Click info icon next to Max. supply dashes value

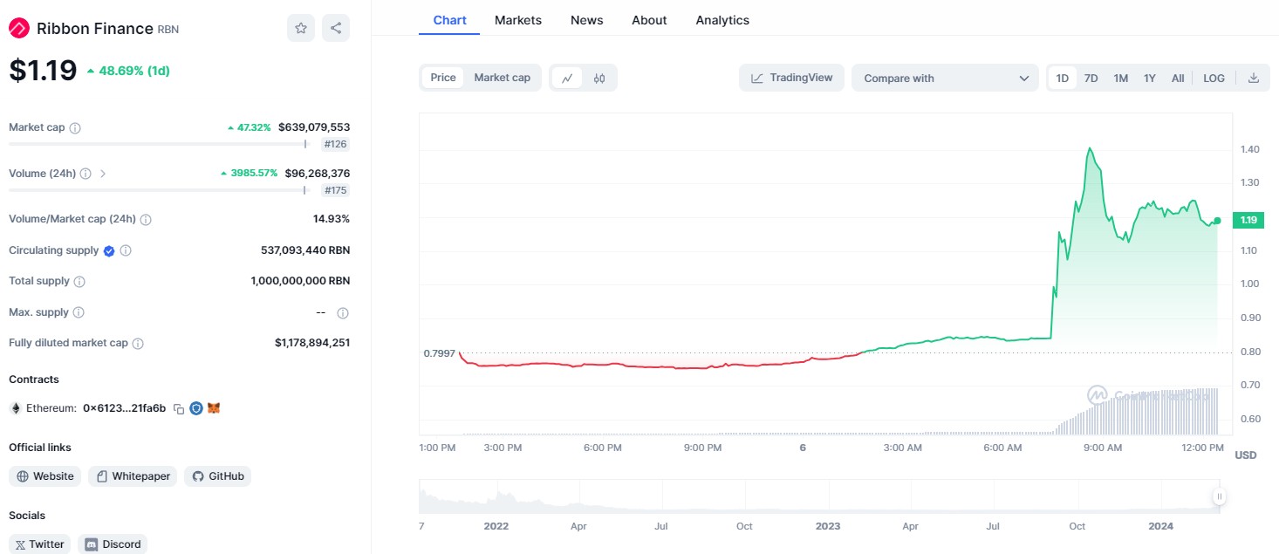tap(343, 312)
